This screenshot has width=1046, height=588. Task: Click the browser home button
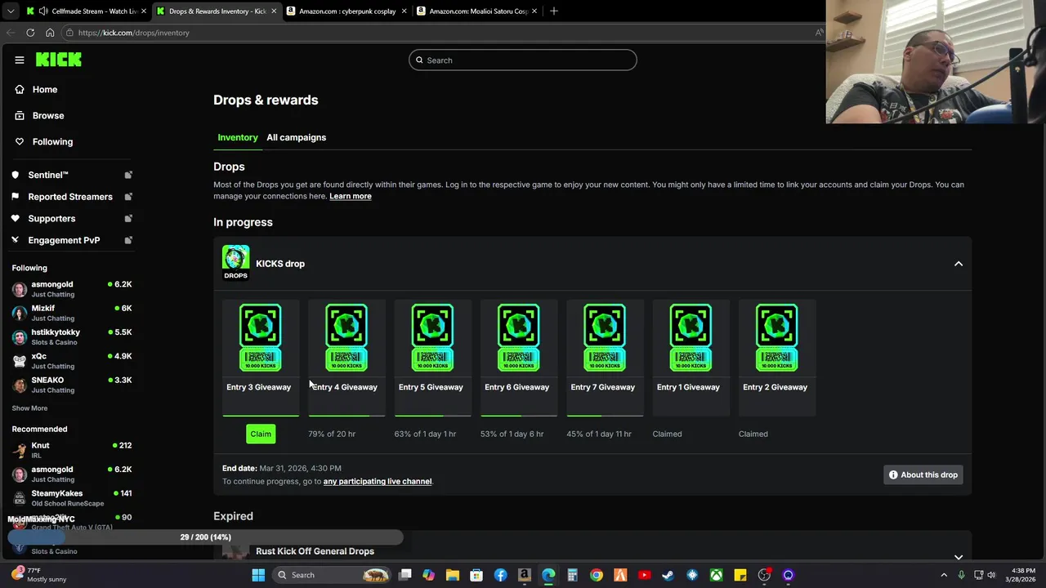(x=50, y=33)
